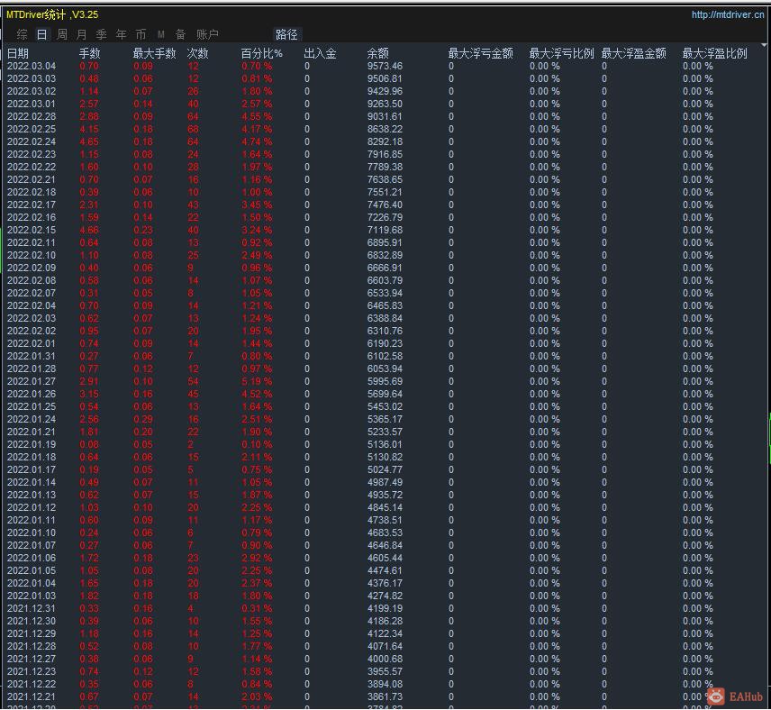Open the 周 weekly tab
Screen dimensions: 771x710
pos(62,34)
